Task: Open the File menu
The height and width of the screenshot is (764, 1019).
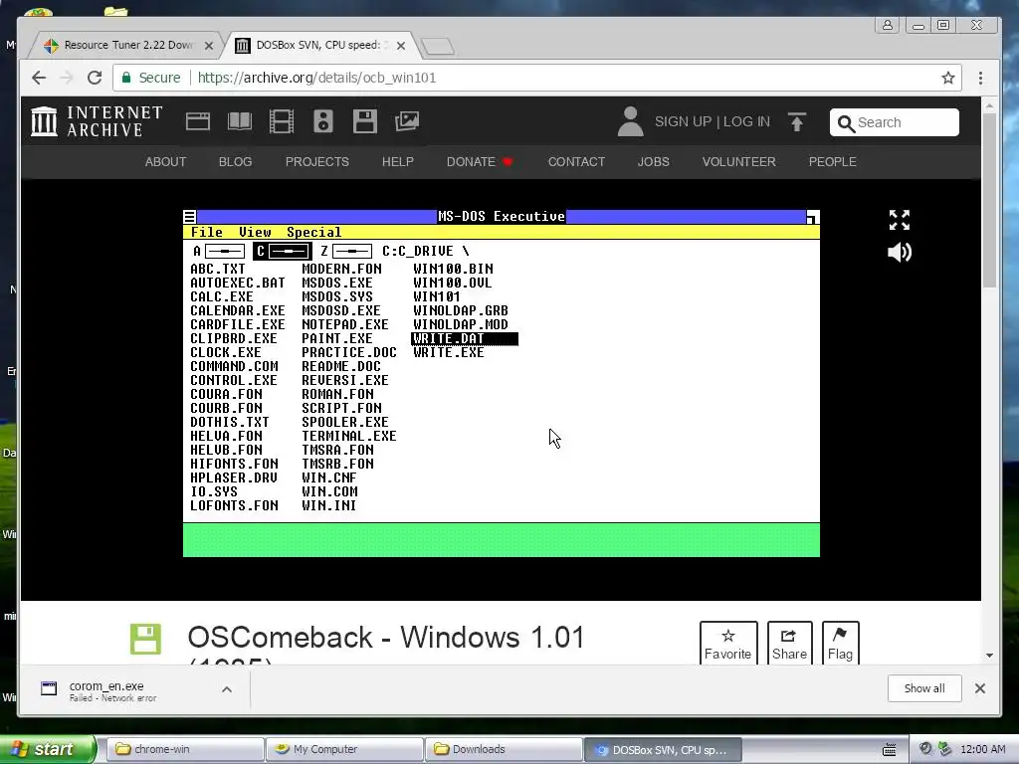Action: [x=207, y=232]
